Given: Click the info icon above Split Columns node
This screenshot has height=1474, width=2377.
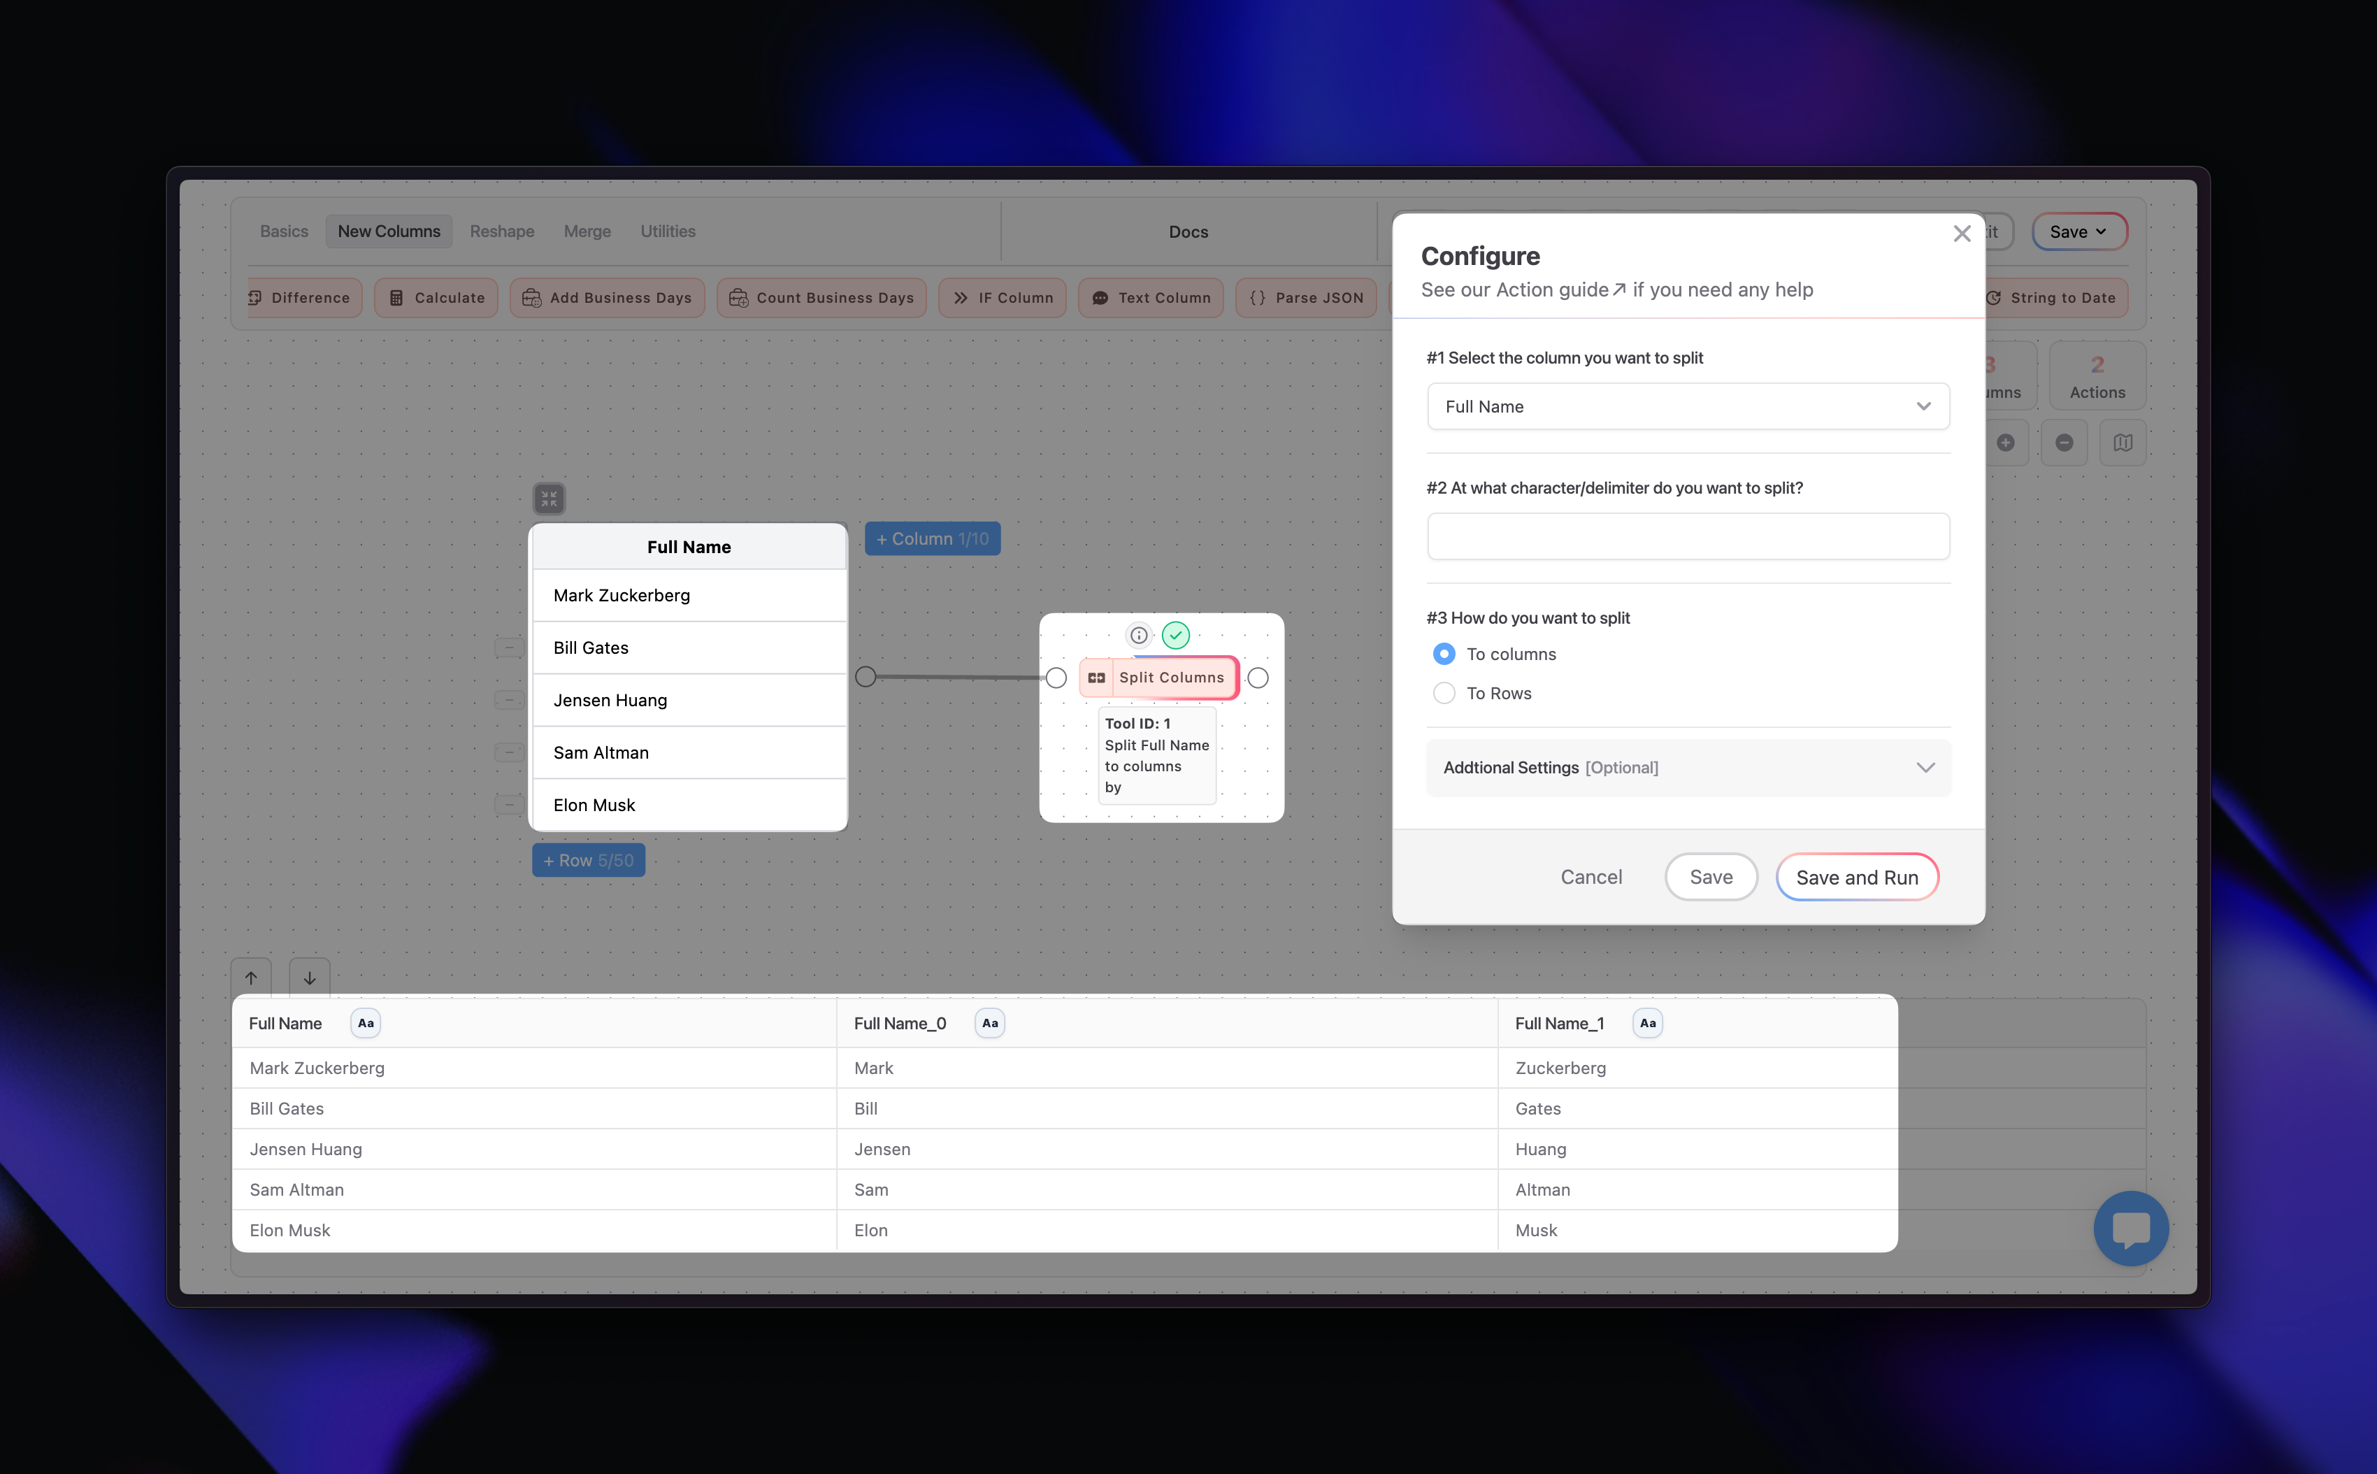Looking at the screenshot, I should click(1138, 636).
